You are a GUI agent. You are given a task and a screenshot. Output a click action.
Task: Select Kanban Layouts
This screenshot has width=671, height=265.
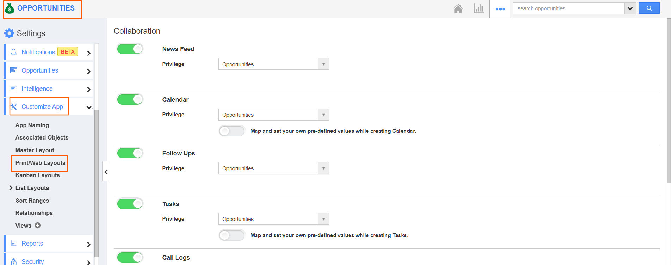point(38,175)
